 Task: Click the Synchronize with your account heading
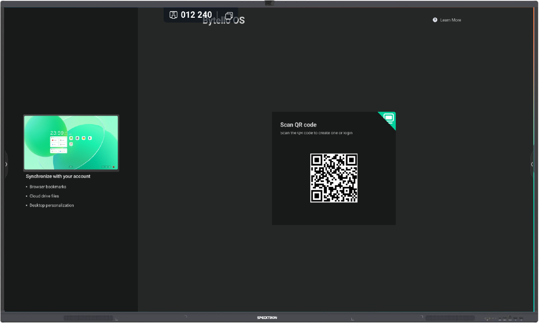click(58, 176)
